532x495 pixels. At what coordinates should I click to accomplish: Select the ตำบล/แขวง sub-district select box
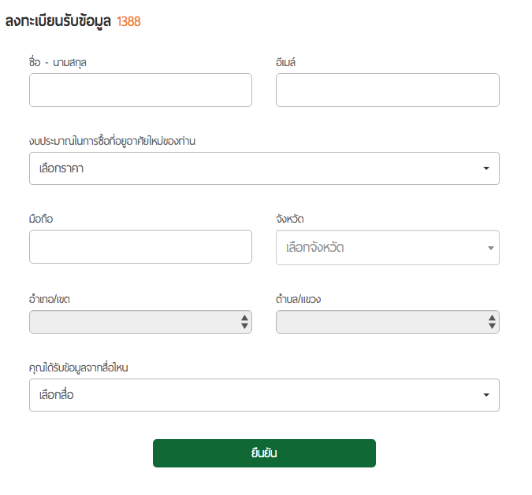[378, 322]
